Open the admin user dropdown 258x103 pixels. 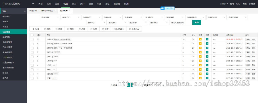coord(224,4)
